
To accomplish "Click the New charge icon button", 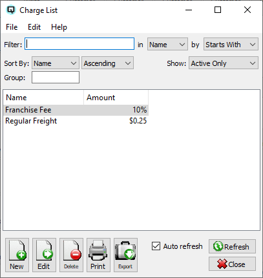I will click(17, 255).
